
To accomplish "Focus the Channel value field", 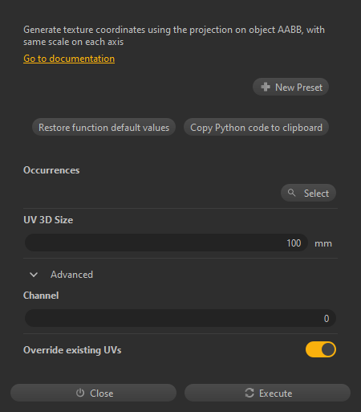I will 180,318.
